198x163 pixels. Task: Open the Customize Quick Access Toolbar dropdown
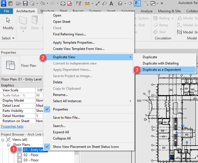[x=162, y=3]
